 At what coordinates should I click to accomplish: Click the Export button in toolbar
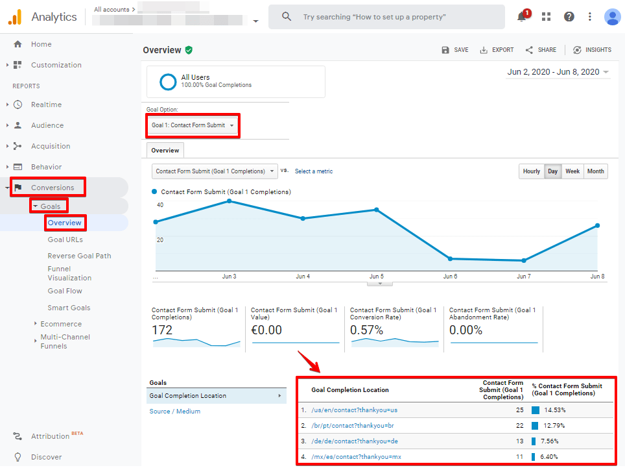[x=497, y=50]
